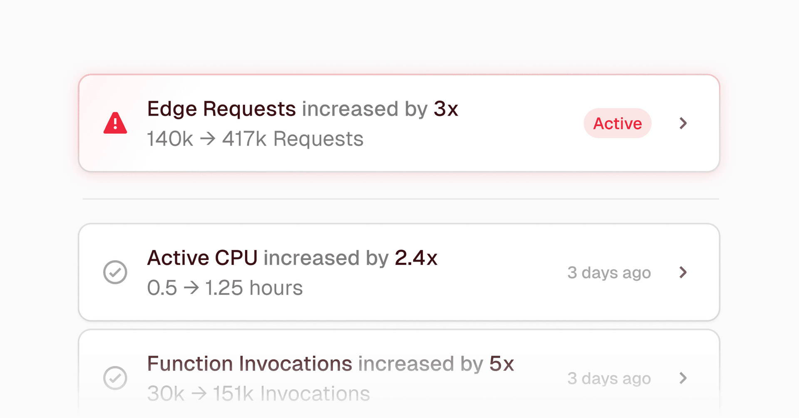Image resolution: width=799 pixels, height=418 pixels.
Task: Expand the Active CPU alert chevron
Action: tap(683, 272)
